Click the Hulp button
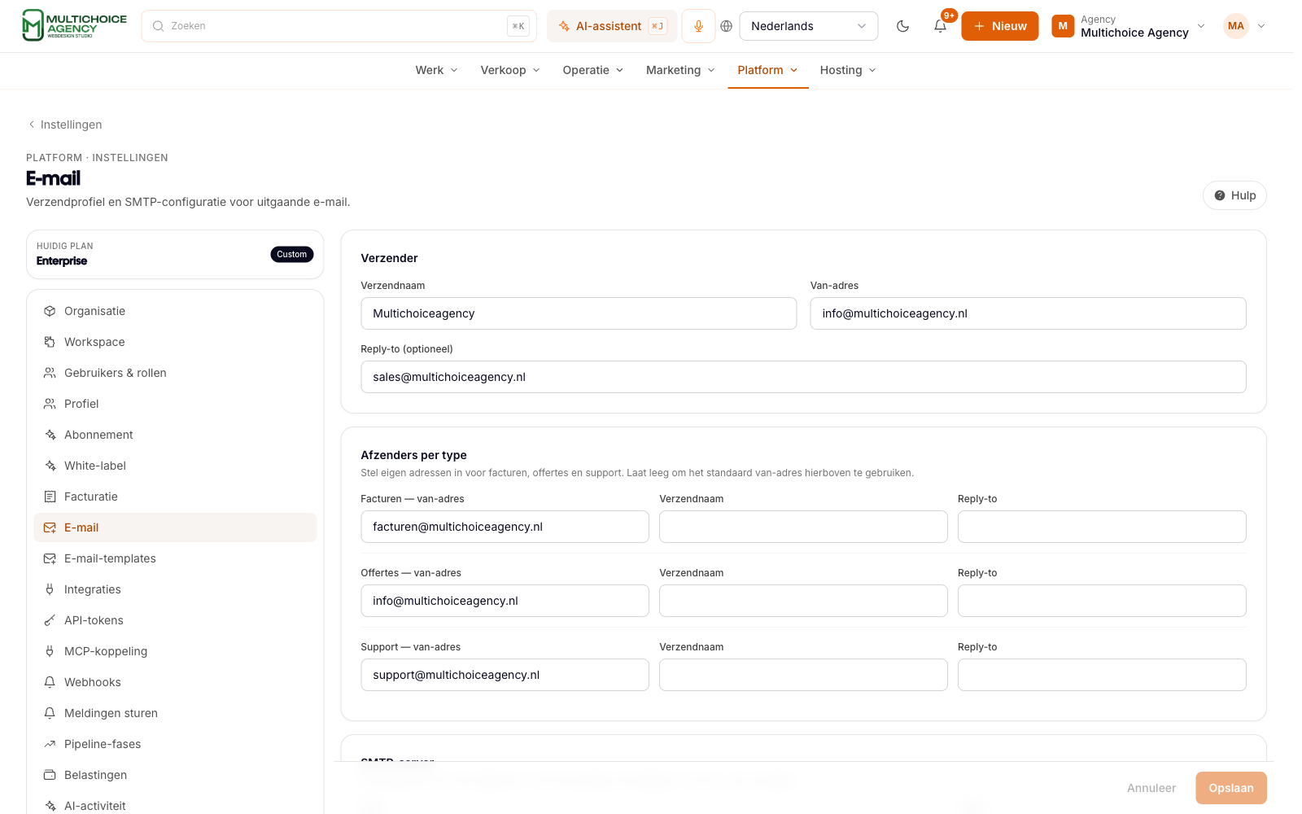The image size is (1302, 814). point(1234,195)
